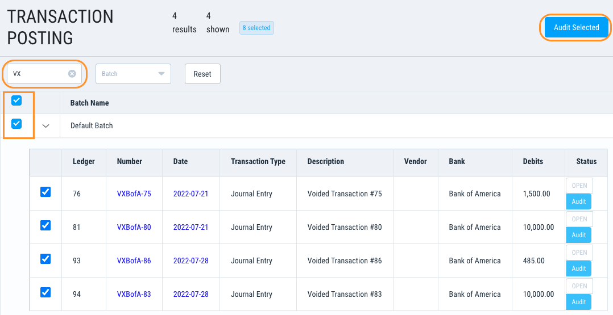Click ledger number 81

pos(77,227)
